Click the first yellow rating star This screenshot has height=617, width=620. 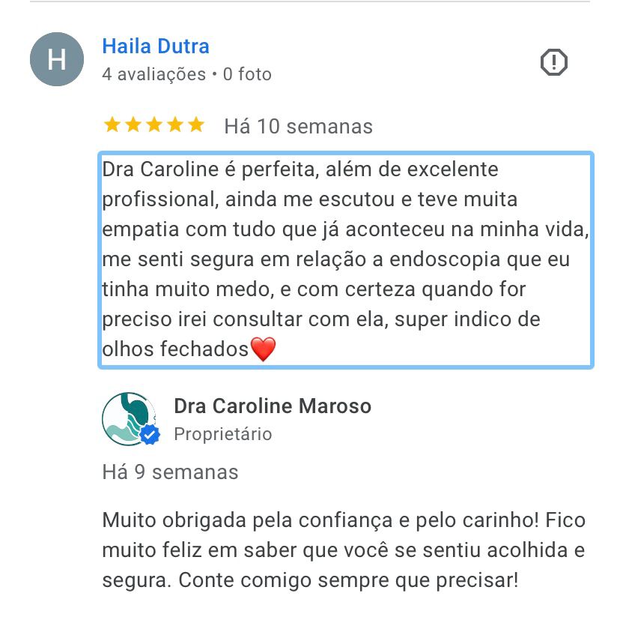click(112, 124)
